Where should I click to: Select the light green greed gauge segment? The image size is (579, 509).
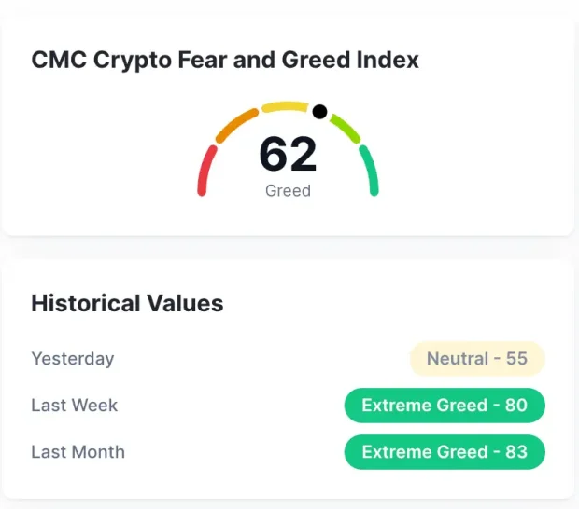coord(345,129)
